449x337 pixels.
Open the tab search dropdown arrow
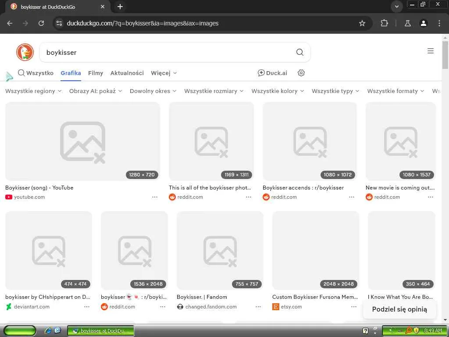pos(396,7)
